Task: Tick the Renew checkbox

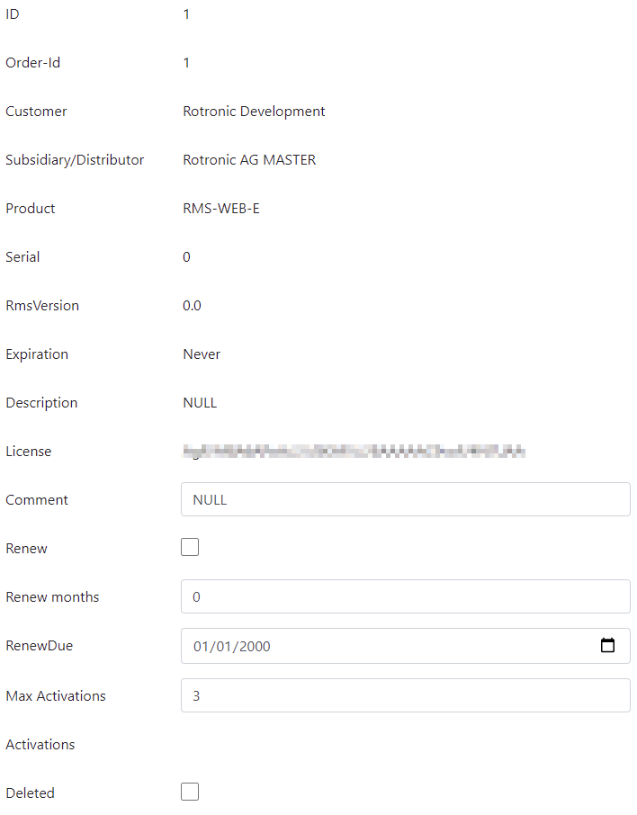Action: (x=190, y=547)
